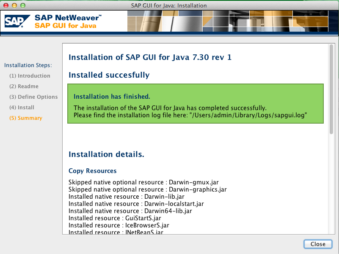Click the SAP logo in banner
This screenshot has width=339, height=254.
17,21
